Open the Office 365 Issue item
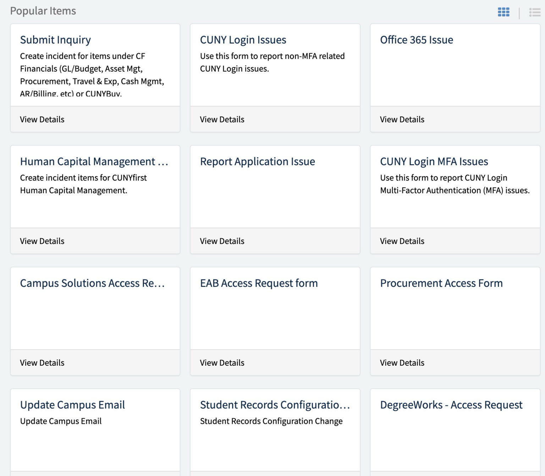The height and width of the screenshot is (476, 545). click(417, 40)
